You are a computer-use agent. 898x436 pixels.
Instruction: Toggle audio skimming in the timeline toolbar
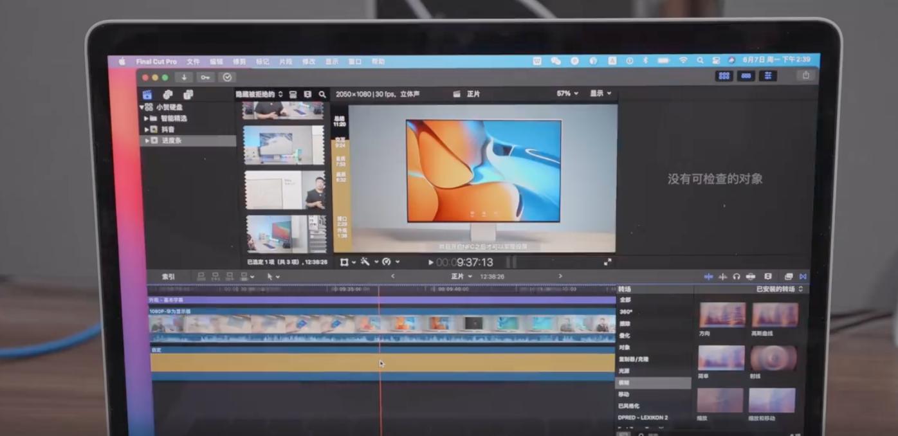(x=723, y=277)
